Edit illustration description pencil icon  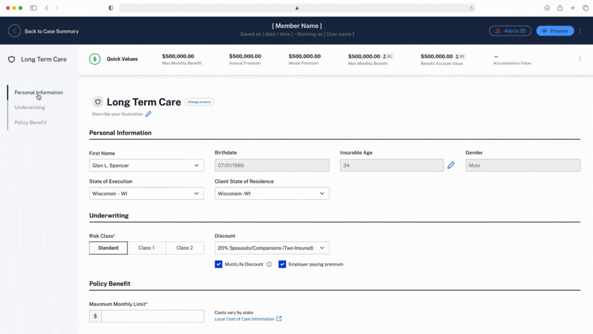click(x=148, y=114)
